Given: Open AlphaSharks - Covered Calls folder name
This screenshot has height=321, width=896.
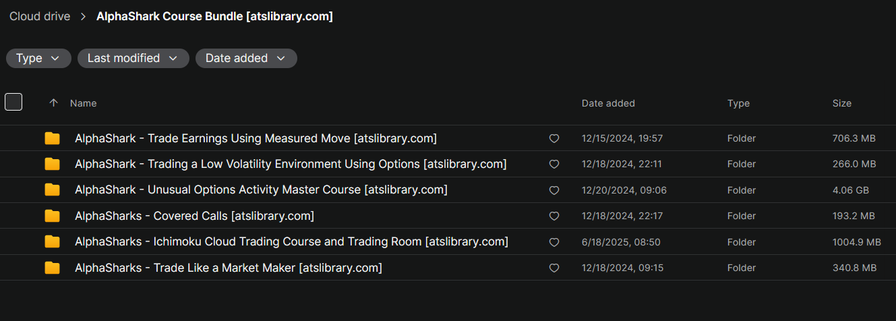Looking at the screenshot, I should click(x=194, y=216).
